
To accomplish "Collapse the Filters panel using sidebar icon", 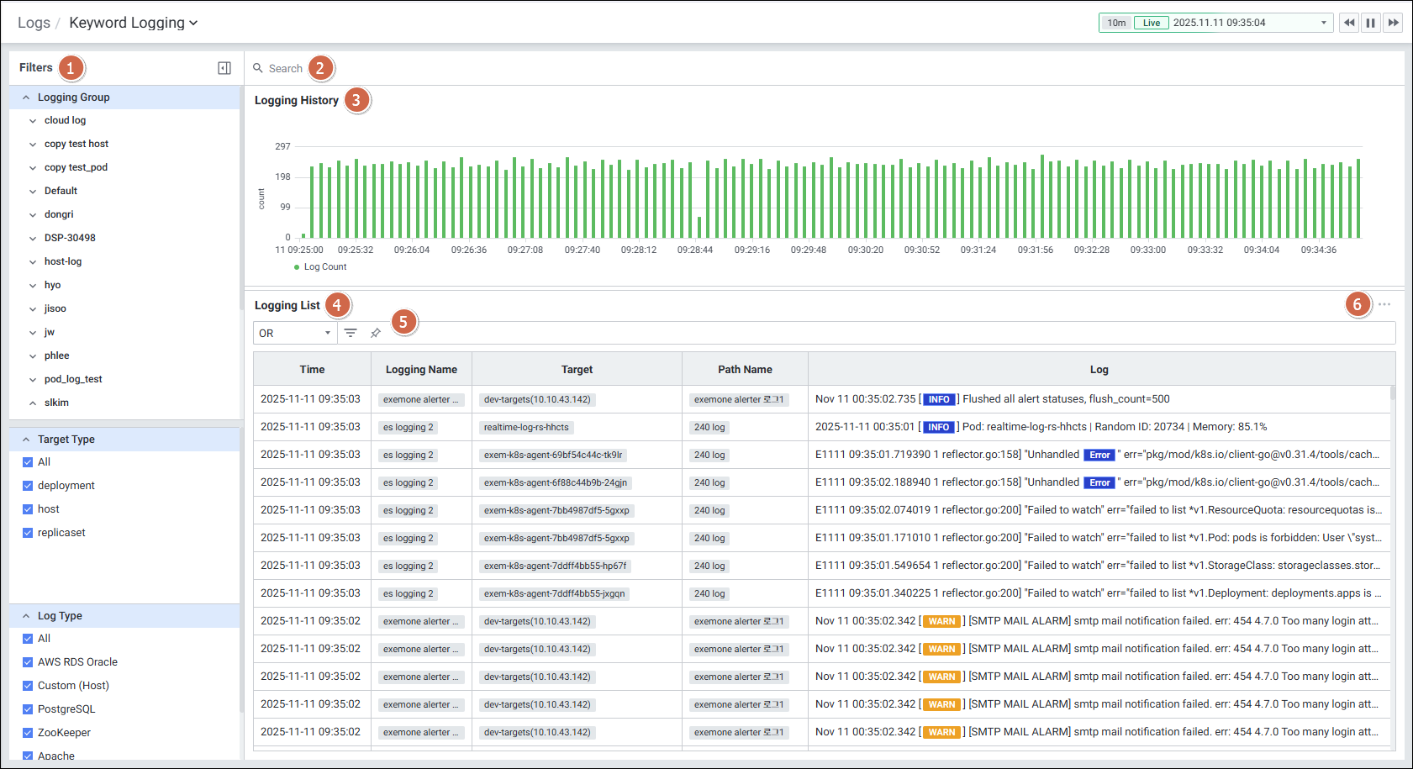I will coord(224,68).
